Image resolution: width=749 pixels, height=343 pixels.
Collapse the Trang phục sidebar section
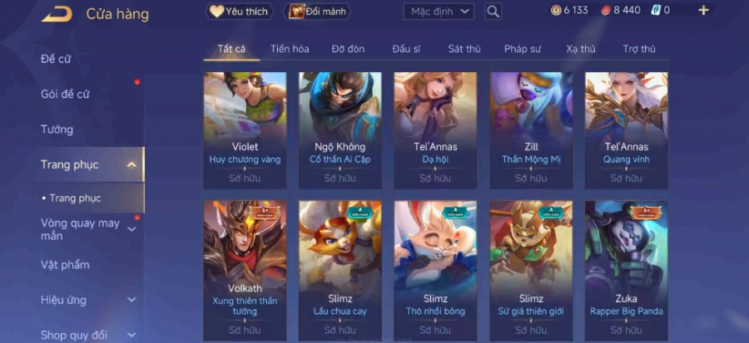point(131,164)
